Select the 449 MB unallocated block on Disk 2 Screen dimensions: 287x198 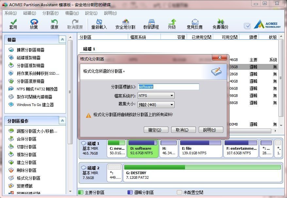pos(115,173)
